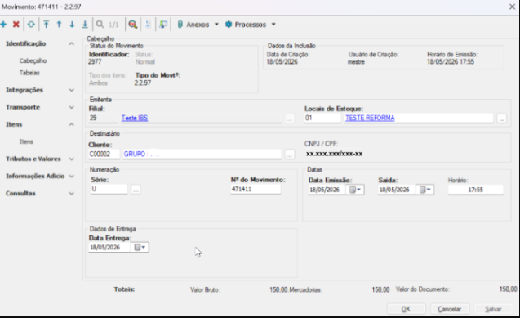The width and height of the screenshot is (520, 318).
Task: Click the Locais de Estoque code field
Action: 322,118
